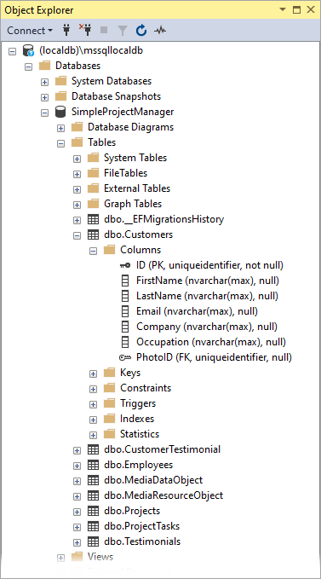Expand the Keys folder
Screen dimensions: 321x579
pyautogui.click(x=93, y=373)
